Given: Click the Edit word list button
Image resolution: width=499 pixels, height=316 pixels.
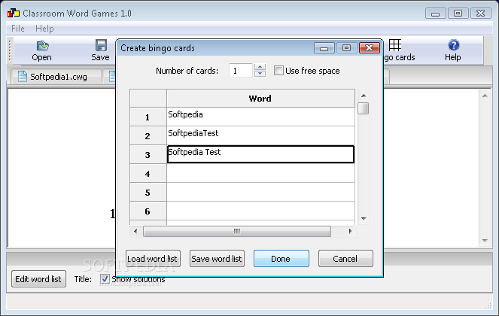Looking at the screenshot, I should [38, 279].
